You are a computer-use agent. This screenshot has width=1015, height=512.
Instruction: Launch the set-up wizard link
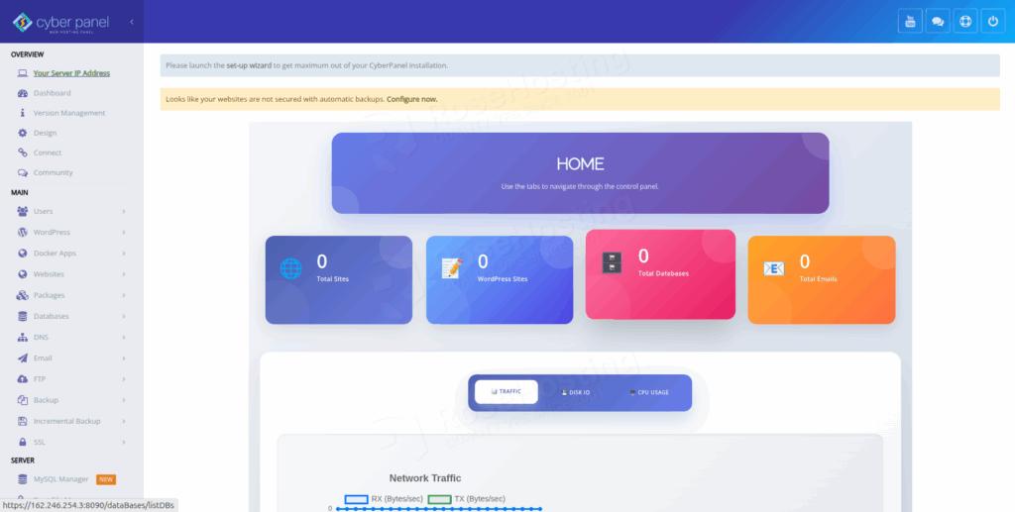[x=249, y=65]
